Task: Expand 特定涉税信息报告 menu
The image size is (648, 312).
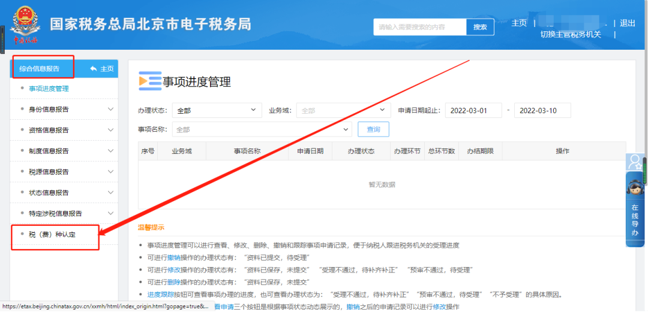Action: point(64,213)
